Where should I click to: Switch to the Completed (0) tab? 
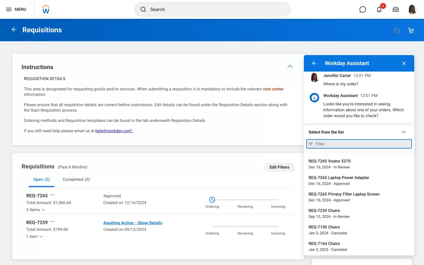pyautogui.click(x=76, y=179)
